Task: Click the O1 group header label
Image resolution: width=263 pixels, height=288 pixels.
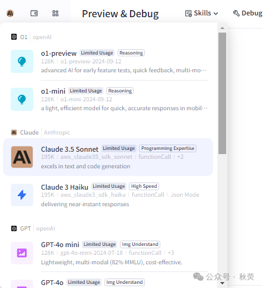Action: click(24, 37)
